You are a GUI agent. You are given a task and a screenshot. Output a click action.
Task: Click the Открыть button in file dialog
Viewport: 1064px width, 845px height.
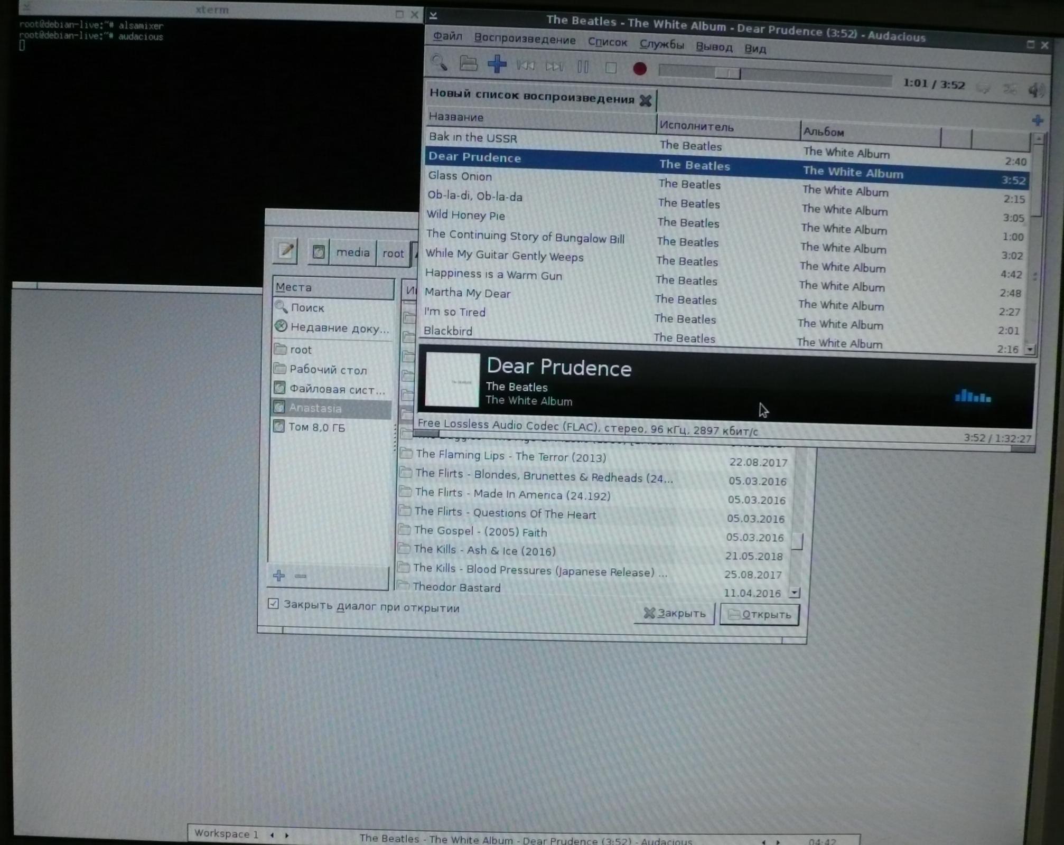tap(760, 614)
